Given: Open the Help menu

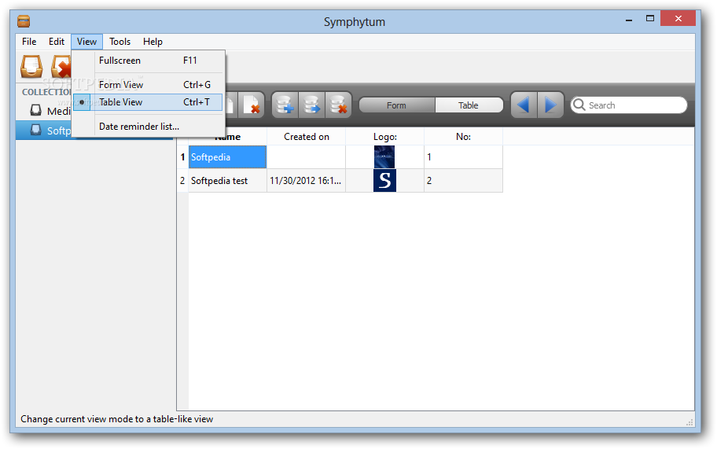Looking at the screenshot, I should tap(153, 41).
